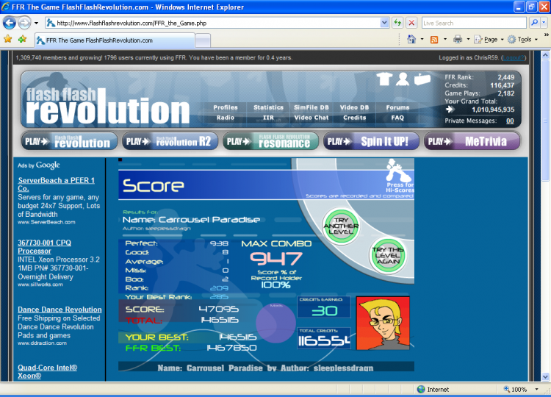The image size is (551, 397).
Task: Expand the Home button dropdown arrow
Action: [422, 40]
